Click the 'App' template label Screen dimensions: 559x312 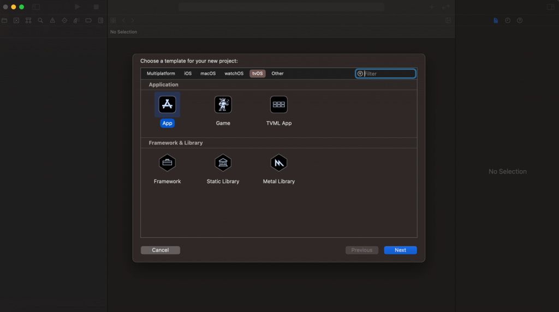(167, 123)
